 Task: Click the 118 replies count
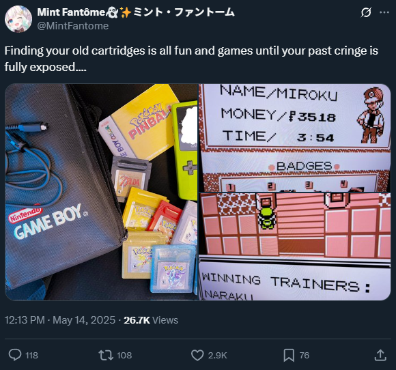pyautogui.click(x=31, y=356)
